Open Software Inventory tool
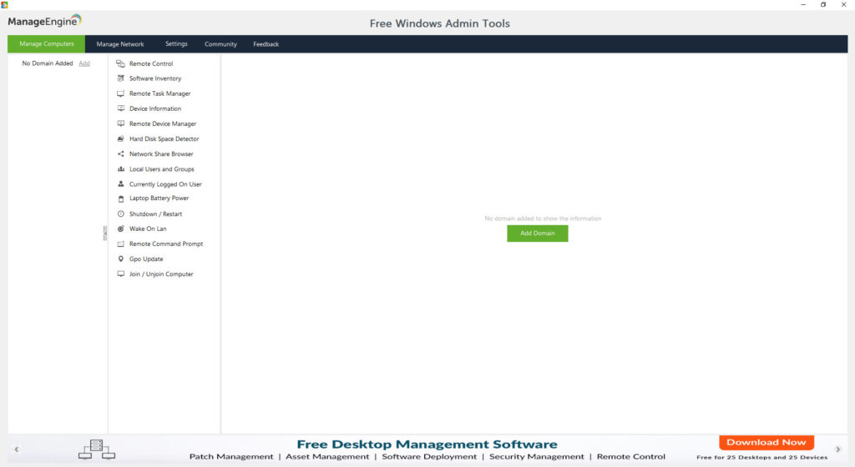 (154, 78)
